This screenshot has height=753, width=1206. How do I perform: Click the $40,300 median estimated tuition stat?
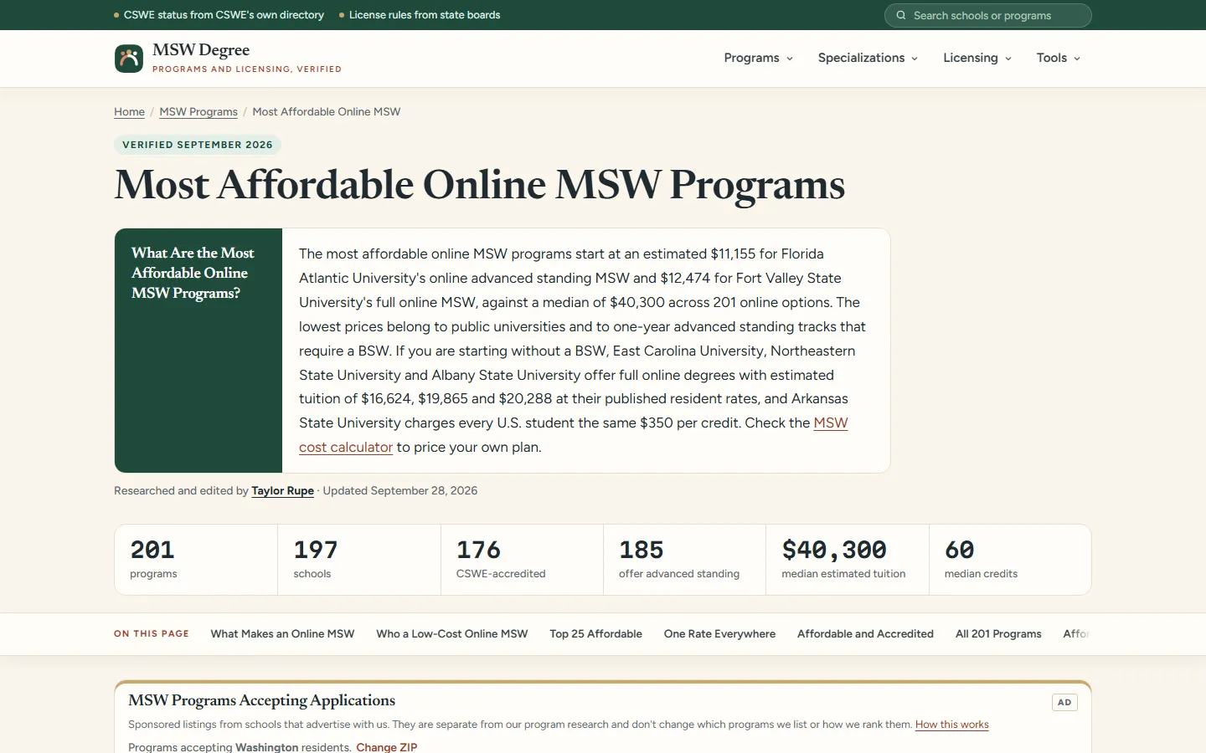coord(848,560)
